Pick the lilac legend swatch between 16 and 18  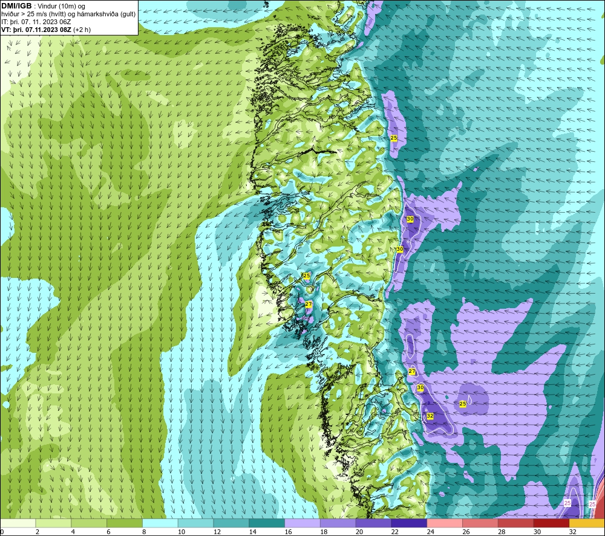[302, 523]
